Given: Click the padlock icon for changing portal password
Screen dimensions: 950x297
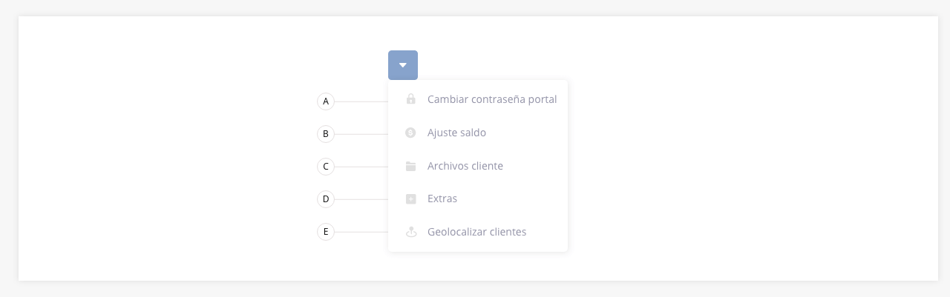Looking at the screenshot, I should (410, 99).
